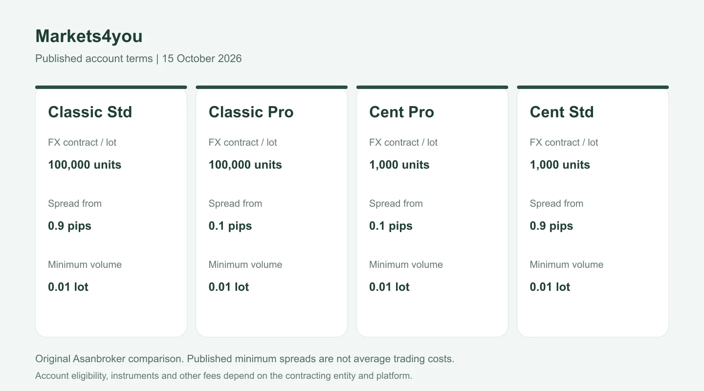
Task: Select "100,000 units" value in Classic Pro card
Action: coord(245,165)
